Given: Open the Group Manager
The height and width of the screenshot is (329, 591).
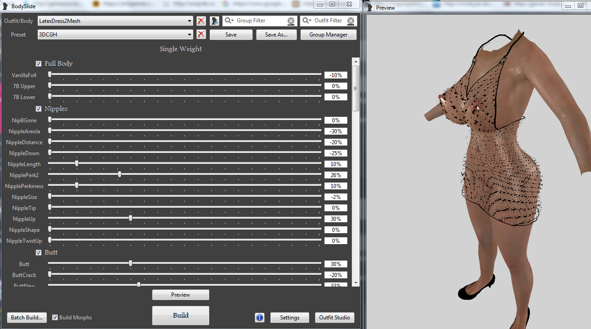Looking at the screenshot, I should (x=328, y=35).
